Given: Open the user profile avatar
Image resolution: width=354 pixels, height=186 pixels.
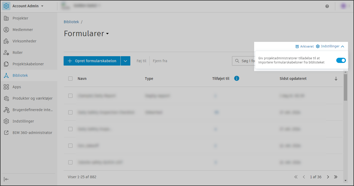Looking at the screenshot, I should [x=343, y=6].
